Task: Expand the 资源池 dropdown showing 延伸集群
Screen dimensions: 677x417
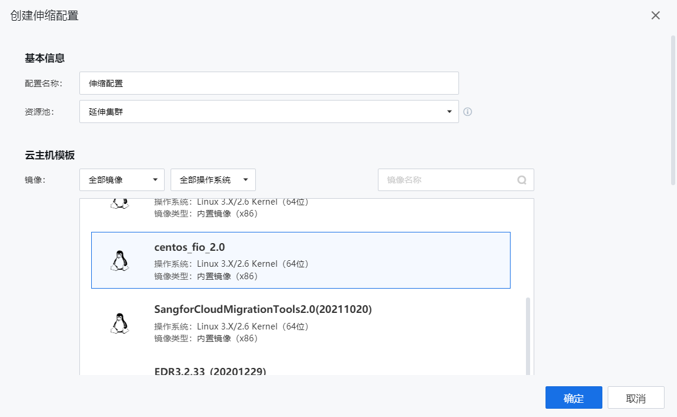Action: point(269,112)
